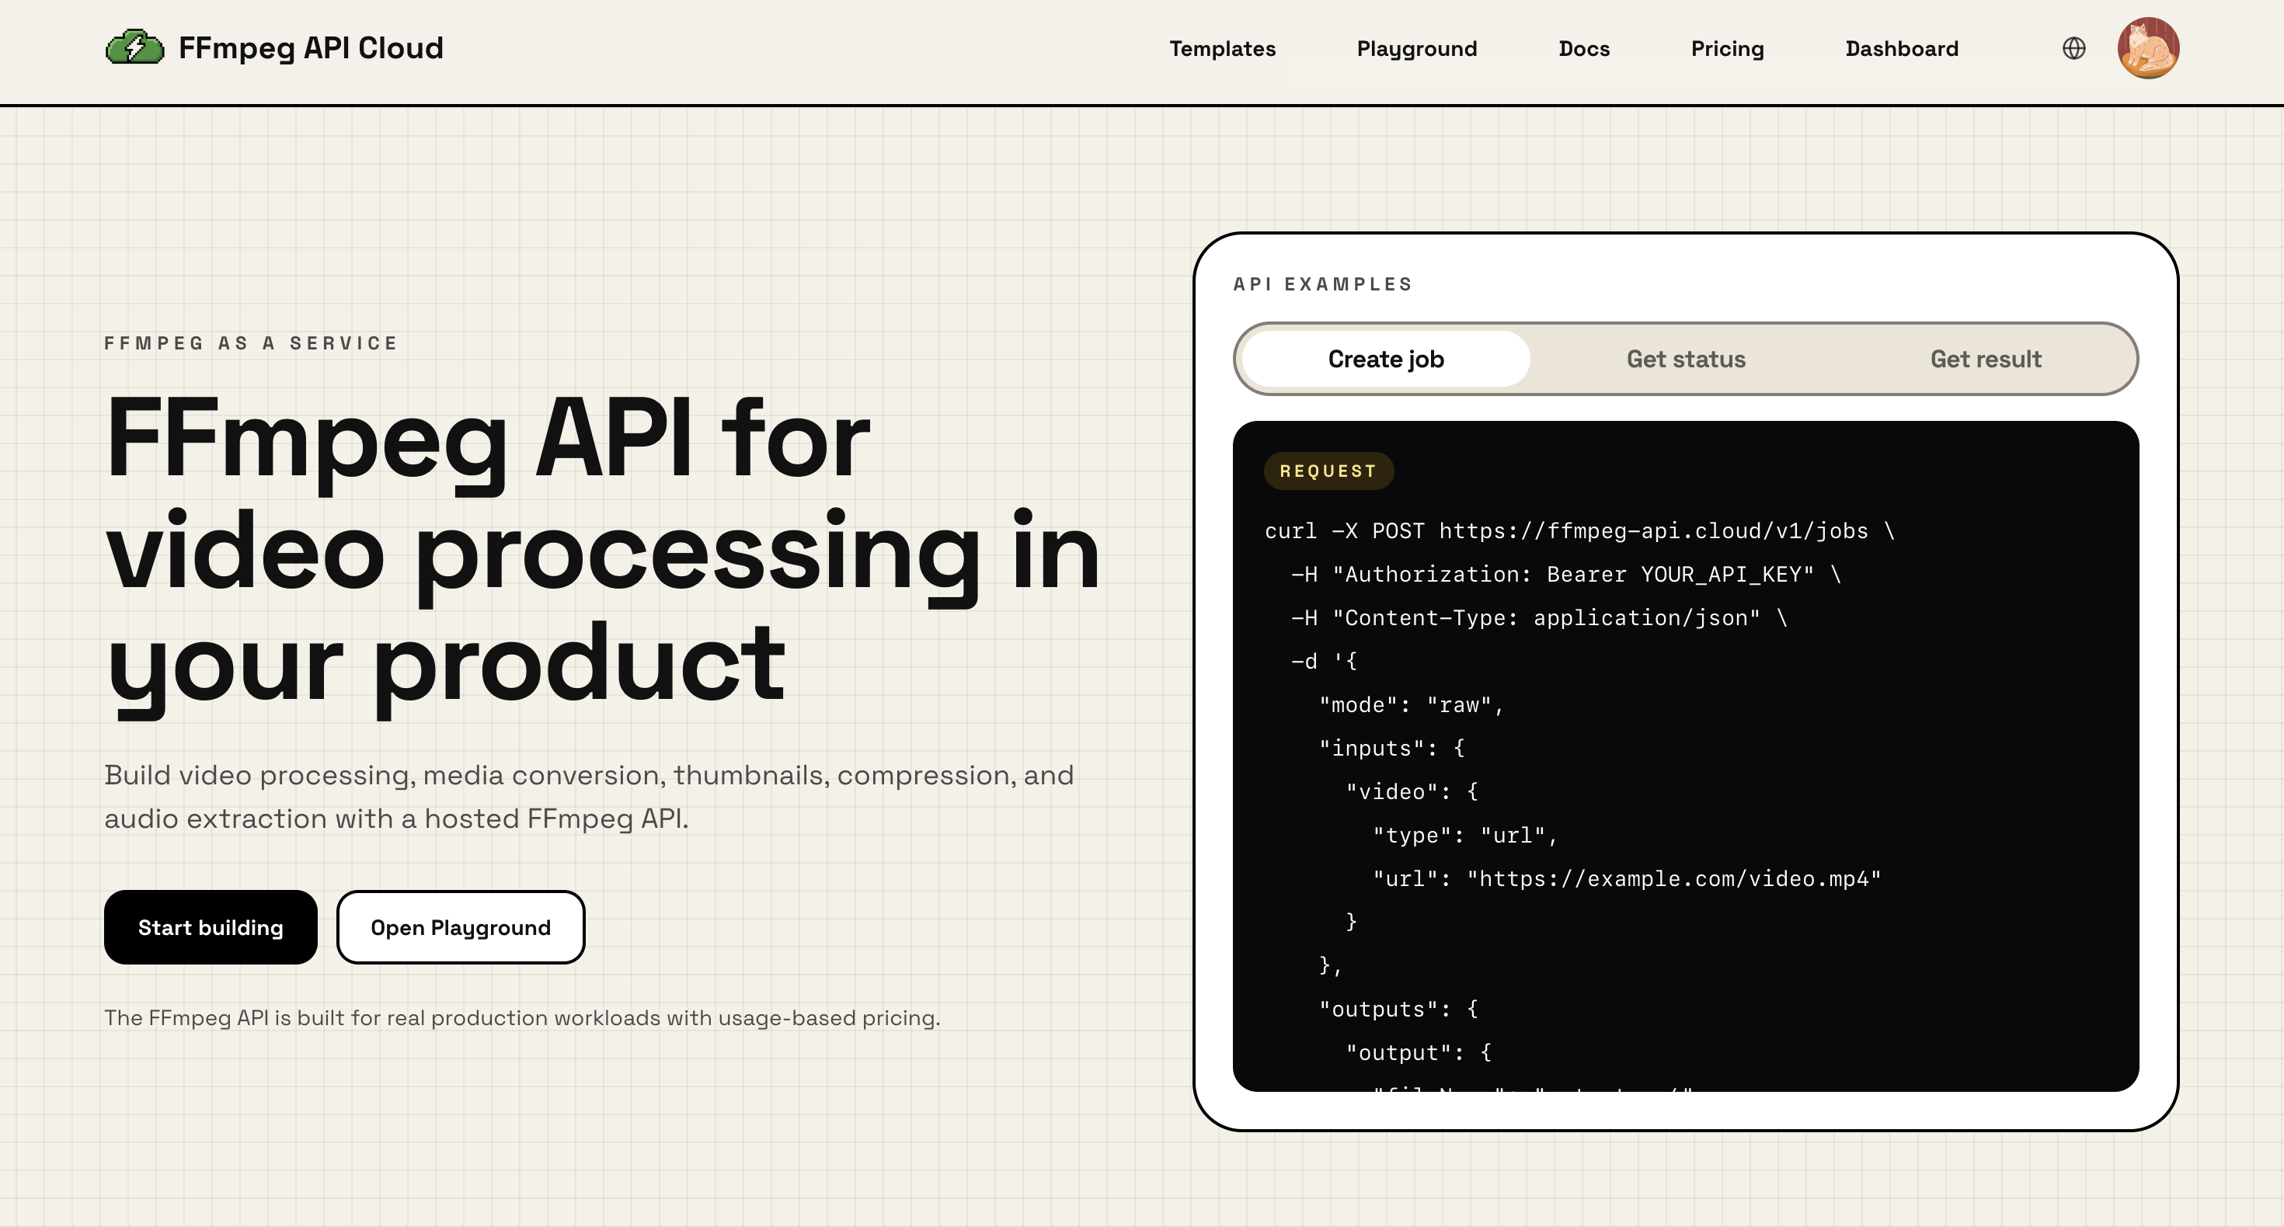Open the Pricing page from navigation

(1726, 49)
